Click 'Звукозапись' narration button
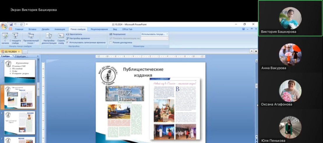The image size is (323, 143). coord(74,34)
